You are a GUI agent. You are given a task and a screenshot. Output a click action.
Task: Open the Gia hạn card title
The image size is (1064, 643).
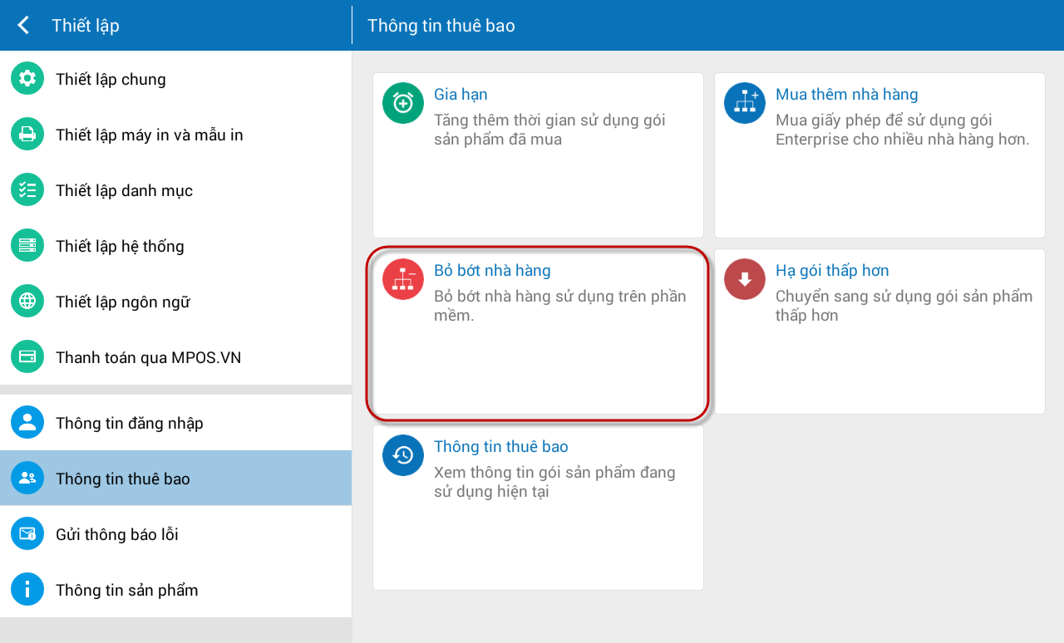tap(461, 95)
